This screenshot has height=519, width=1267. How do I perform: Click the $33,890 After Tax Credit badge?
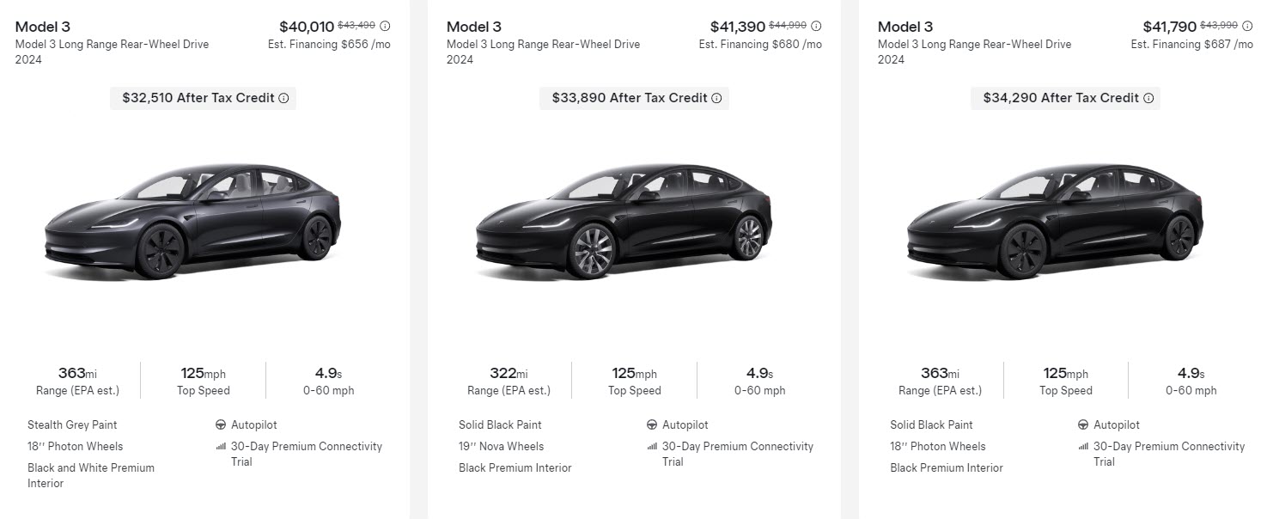[x=629, y=98]
